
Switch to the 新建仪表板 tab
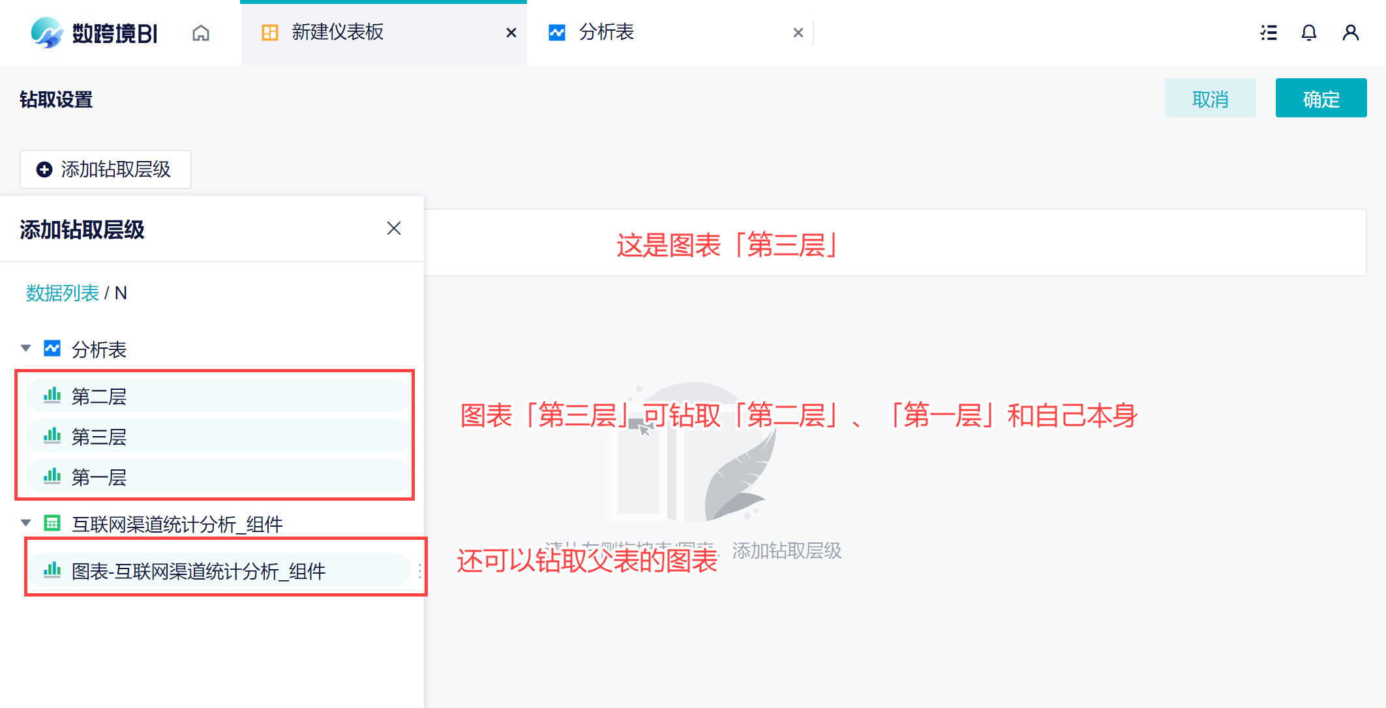pyautogui.click(x=337, y=33)
